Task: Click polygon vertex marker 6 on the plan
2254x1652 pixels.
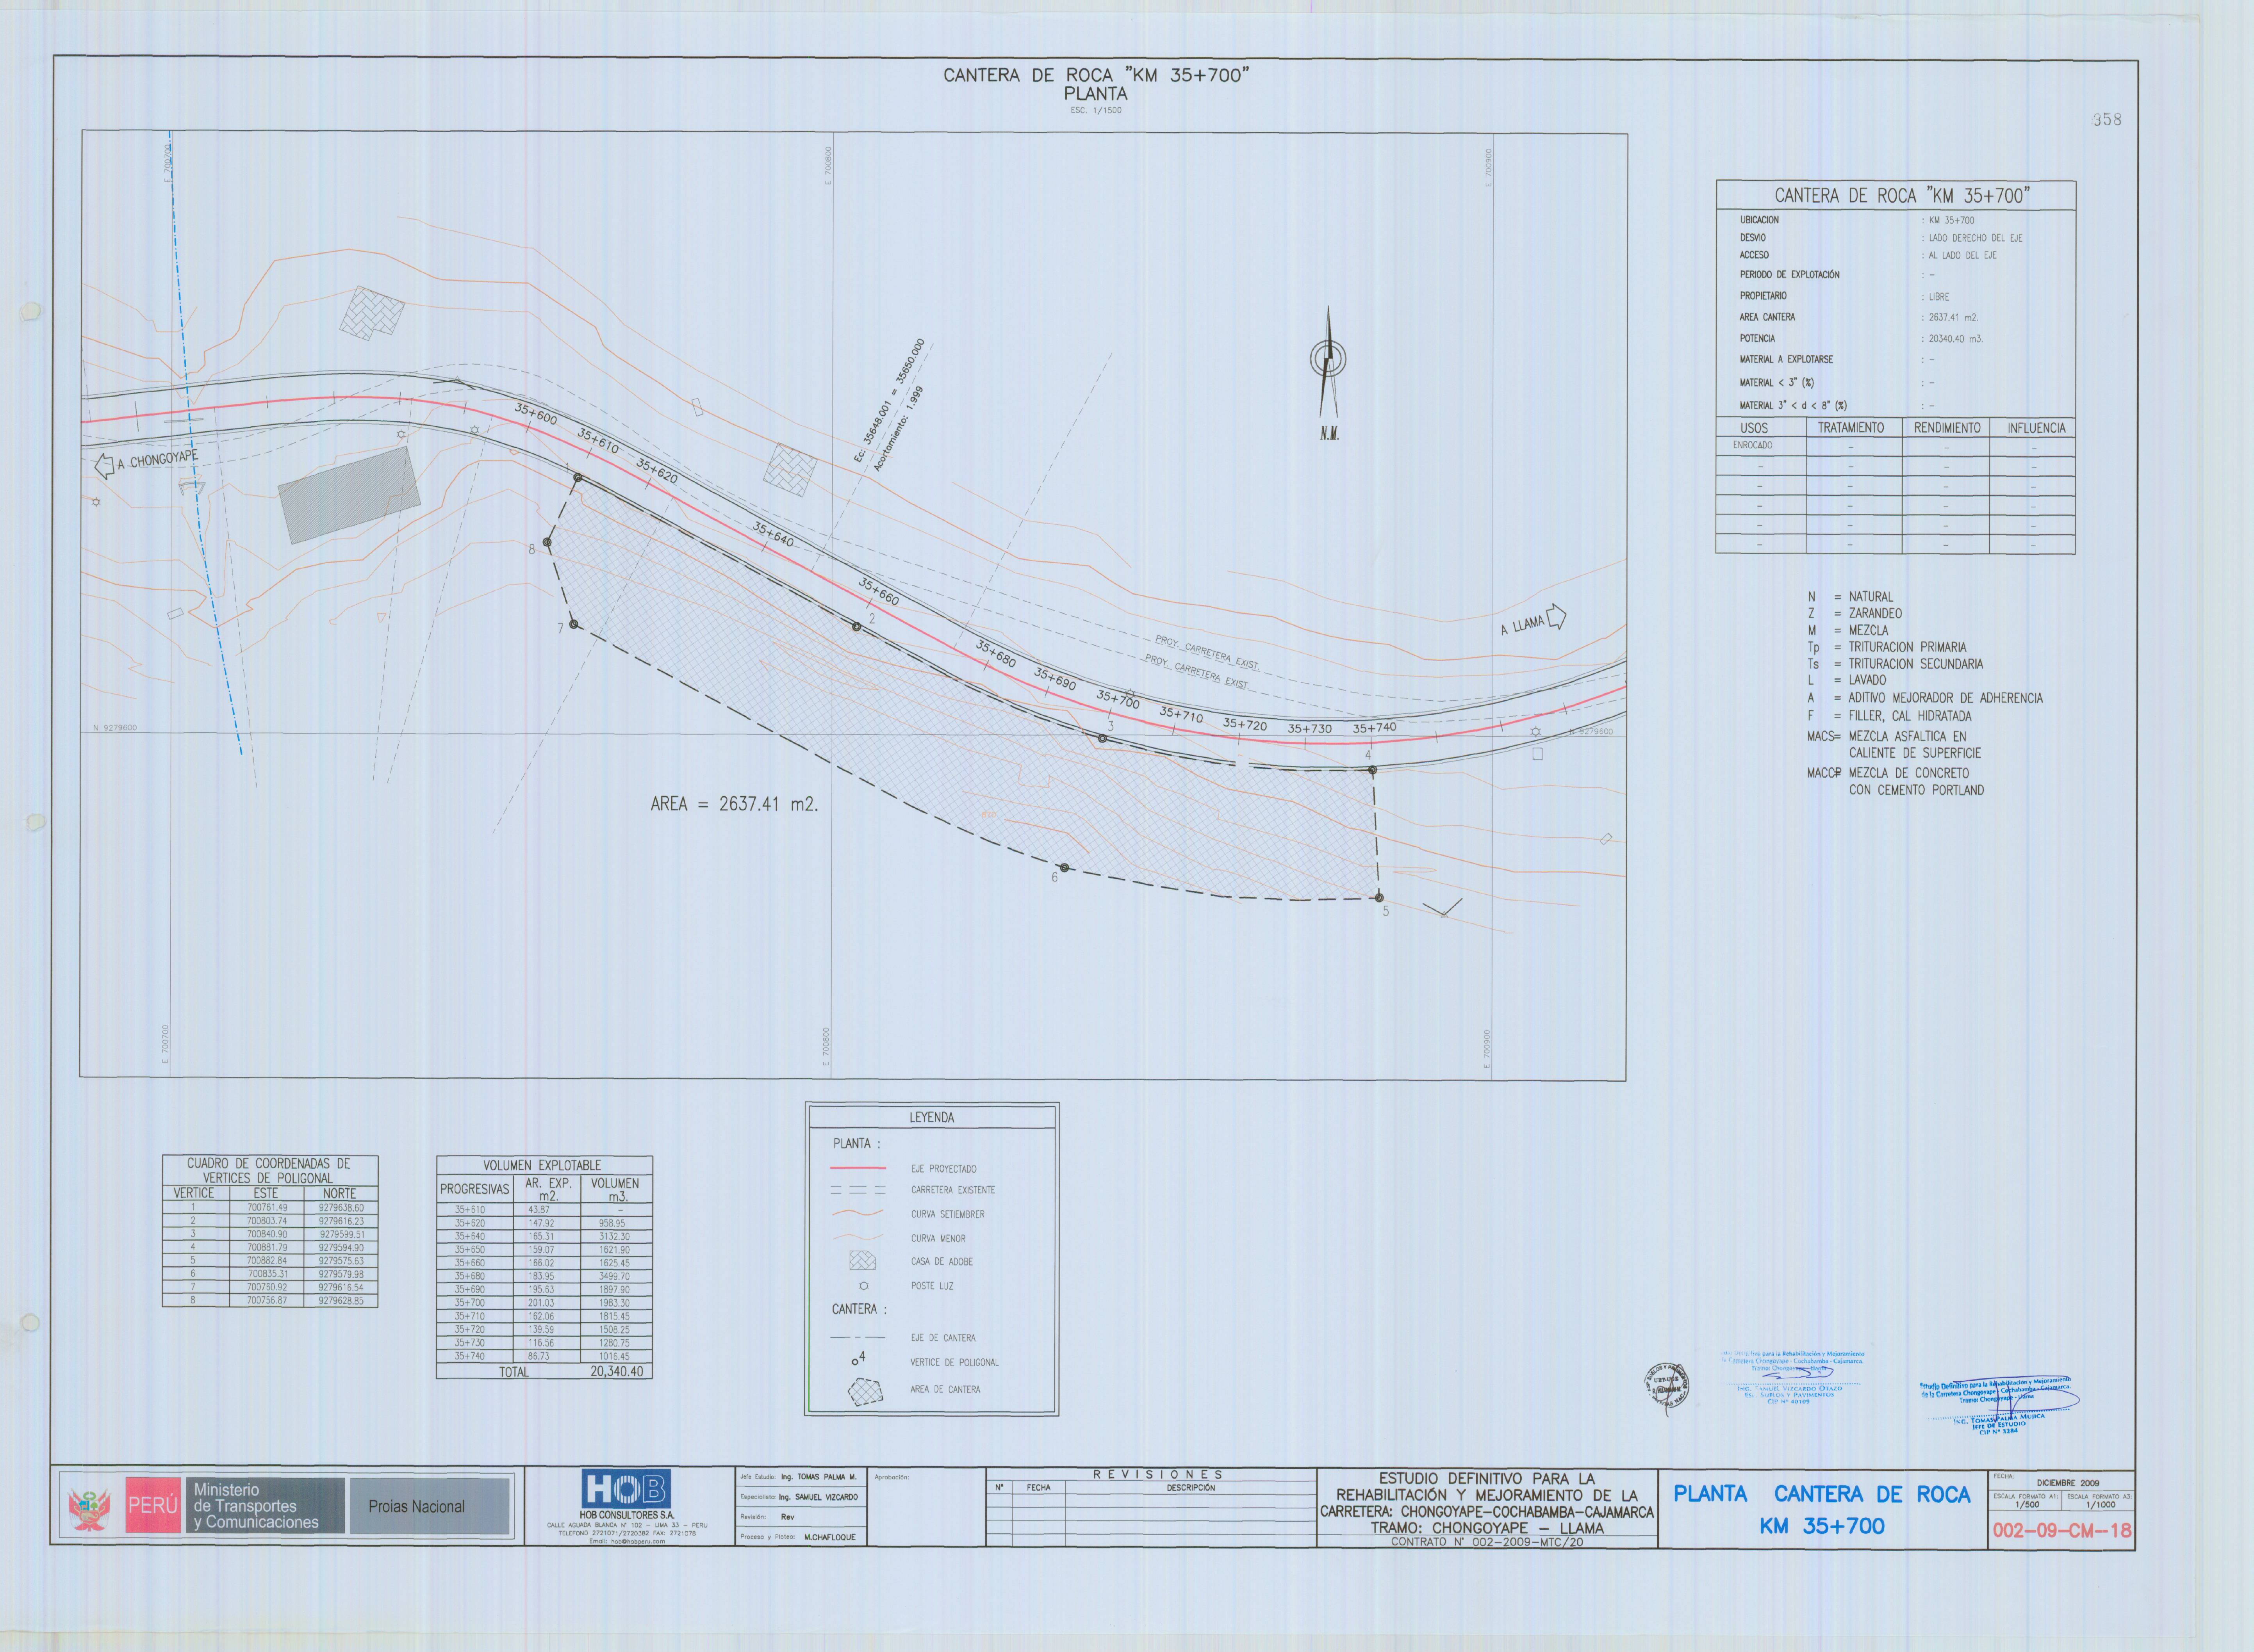Action: point(1065,868)
